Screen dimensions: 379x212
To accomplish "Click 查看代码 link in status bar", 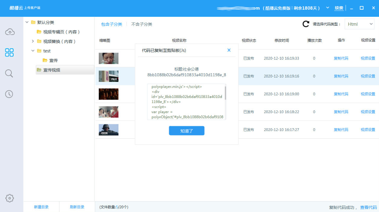I will [368, 207].
